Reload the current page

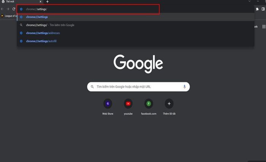14,9
